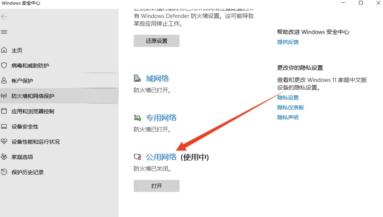The height and width of the screenshot is (217, 383).
Task: Click the app and browser control icon
Action: pyautogui.click(x=4, y=111)
